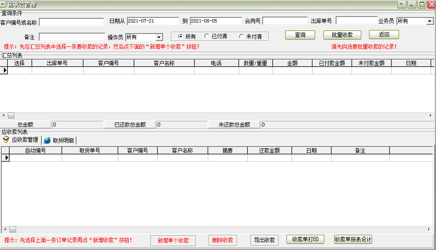The image size is (436, 250).
Task: Click the 金额 column header
Action: [x=293, y=63]
